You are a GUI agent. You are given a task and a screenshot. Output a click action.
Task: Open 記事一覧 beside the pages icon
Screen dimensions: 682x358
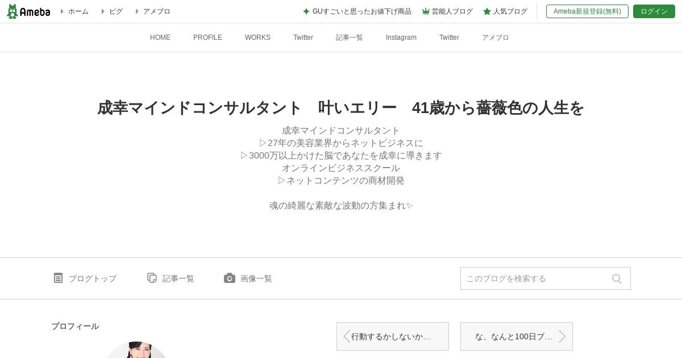point(178,278)
